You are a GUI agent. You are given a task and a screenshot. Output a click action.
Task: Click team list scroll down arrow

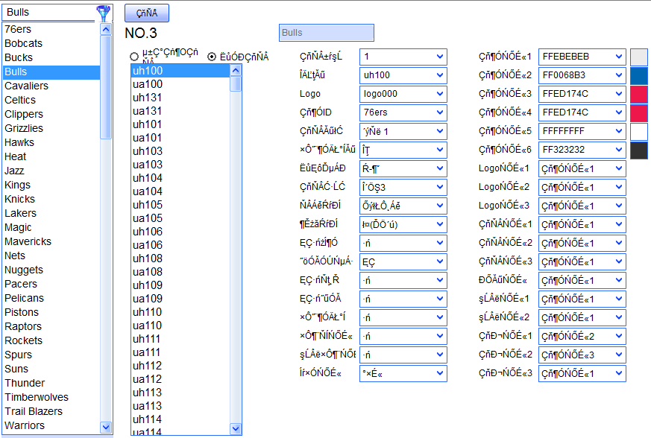coord(106,428)
